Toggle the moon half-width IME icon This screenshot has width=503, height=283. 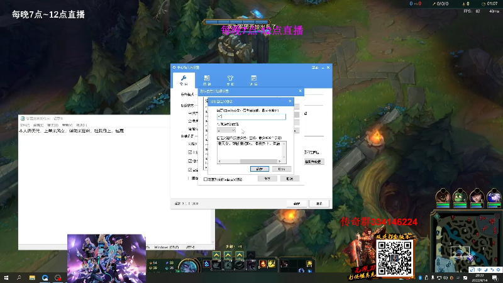point(485,270)
